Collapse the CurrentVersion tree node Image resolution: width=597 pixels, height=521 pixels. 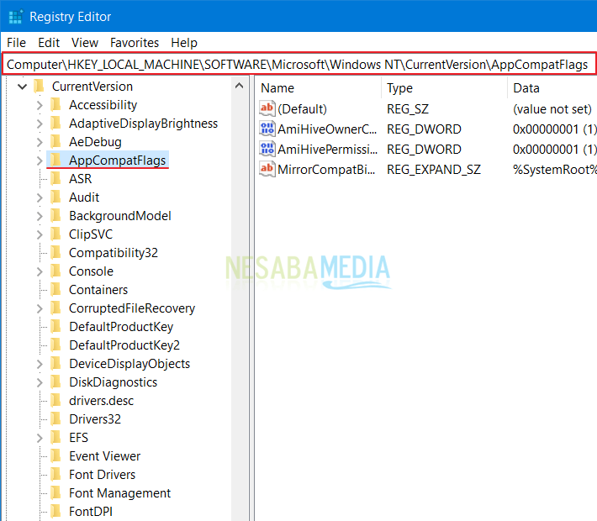(x=21, y=86)
